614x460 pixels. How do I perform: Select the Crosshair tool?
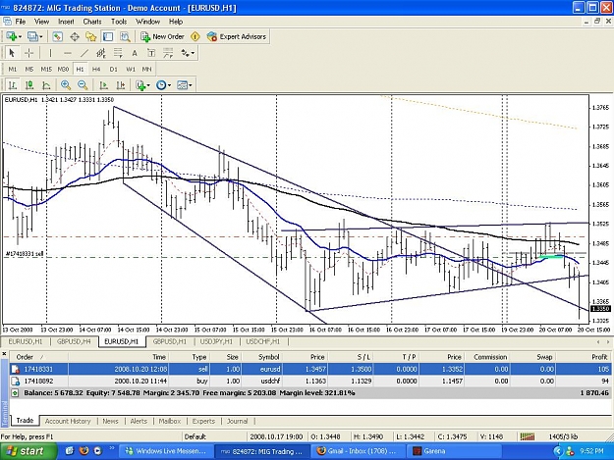28,53
